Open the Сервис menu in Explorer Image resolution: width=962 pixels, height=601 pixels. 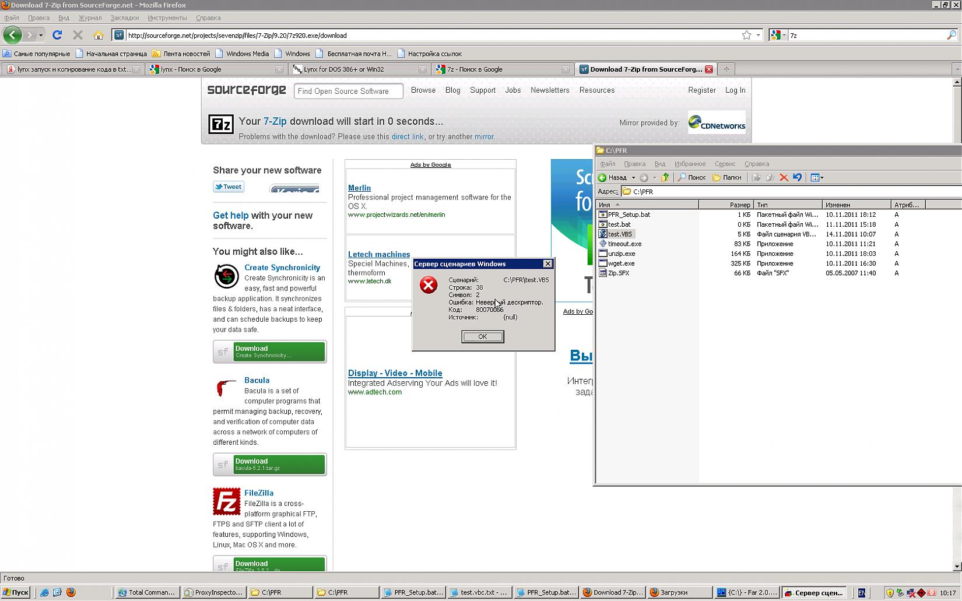click(725, 164)
